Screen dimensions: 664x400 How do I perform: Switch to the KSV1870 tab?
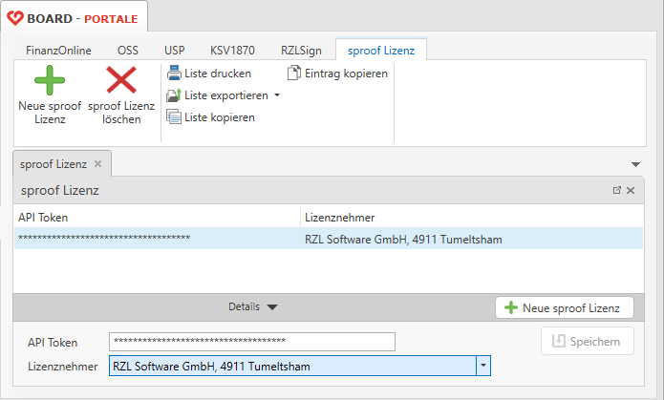[x=232, y=49]
